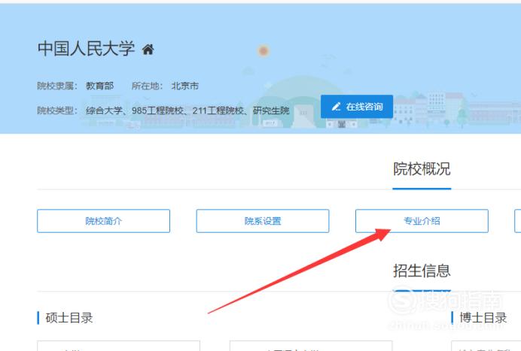This screenshot has height=351, width=521.
Task: Open the 院校简介 school introduction button
Action: tap(103, 221)
